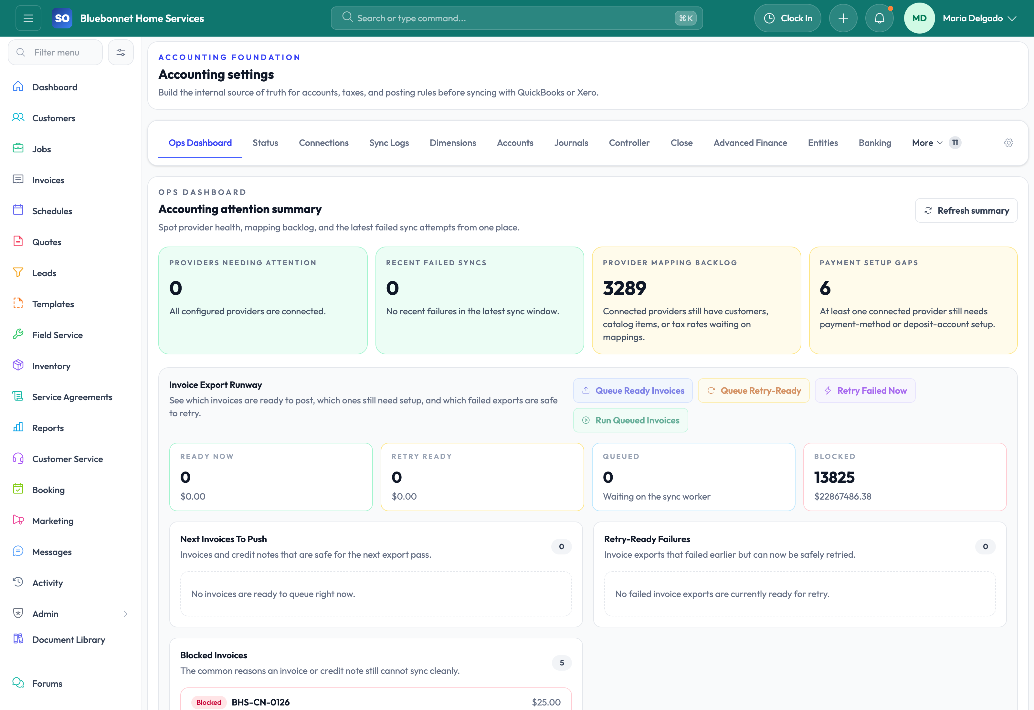Screen dimensions: 1034x710
Task: Expand the Admin submenu chevron
Action: coord(126,614)
